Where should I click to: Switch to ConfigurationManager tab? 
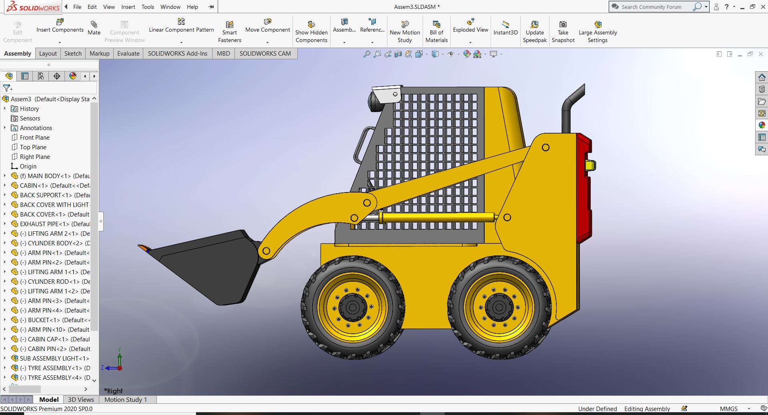pos(40,76)
